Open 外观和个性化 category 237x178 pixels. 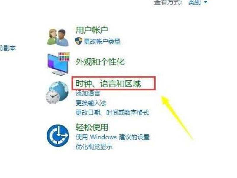[100, 62]
